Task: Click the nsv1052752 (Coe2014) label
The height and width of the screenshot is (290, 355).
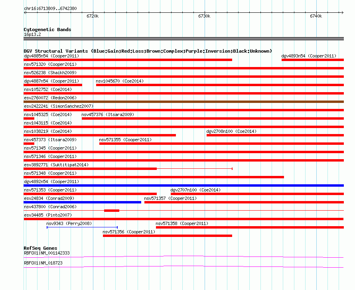Action: [x=48, y=89]
